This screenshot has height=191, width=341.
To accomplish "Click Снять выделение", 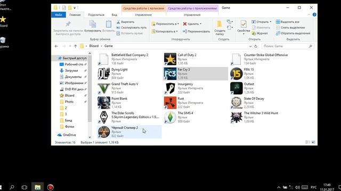I will tap(290, 28).
